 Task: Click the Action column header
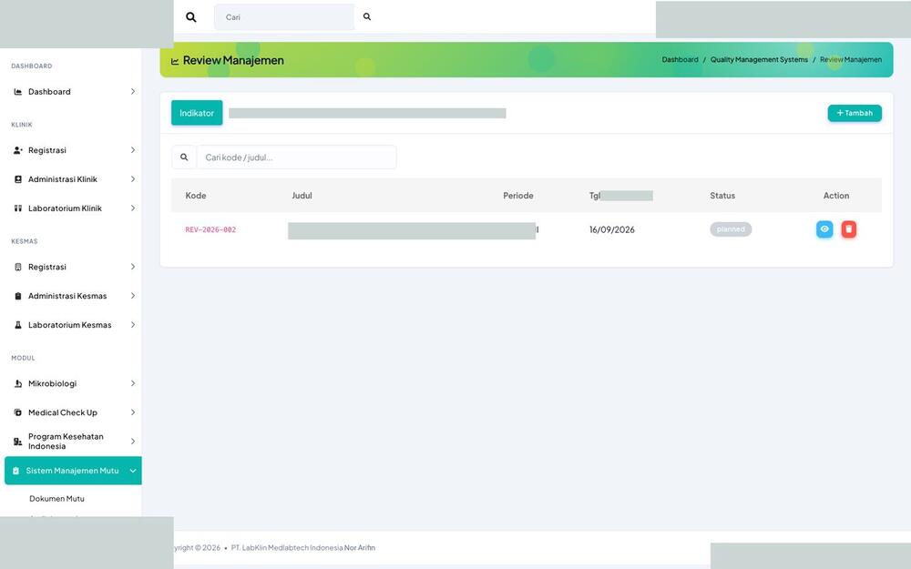pyautogui.click(x=836, y=196)
